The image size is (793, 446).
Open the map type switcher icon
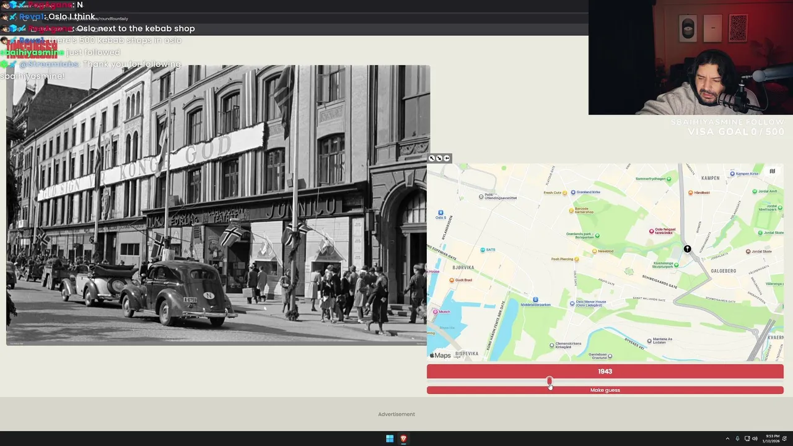772,171
